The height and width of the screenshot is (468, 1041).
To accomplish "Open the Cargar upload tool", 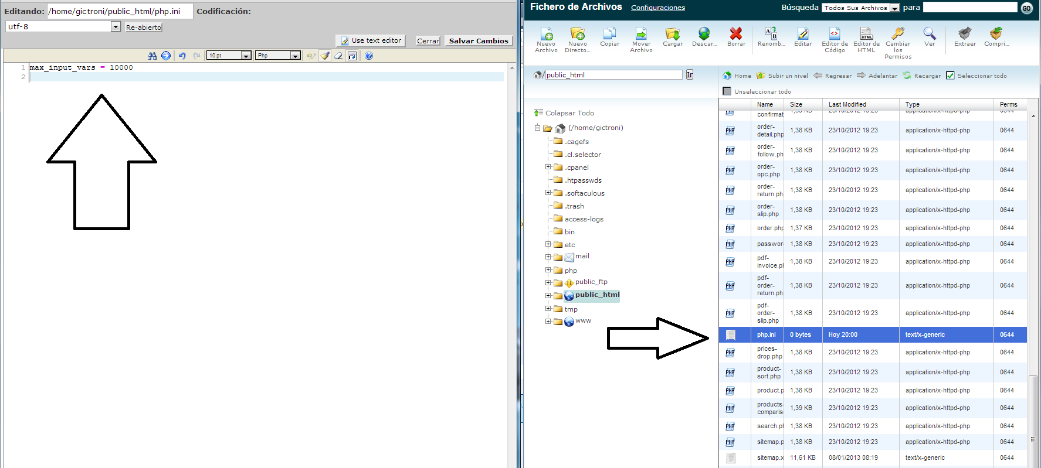I will coord(673,34).
